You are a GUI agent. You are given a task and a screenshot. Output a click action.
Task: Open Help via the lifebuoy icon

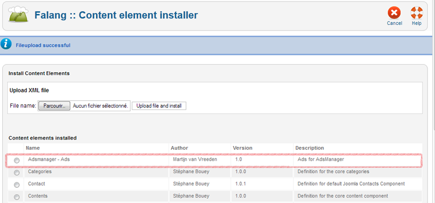[417, 13]
